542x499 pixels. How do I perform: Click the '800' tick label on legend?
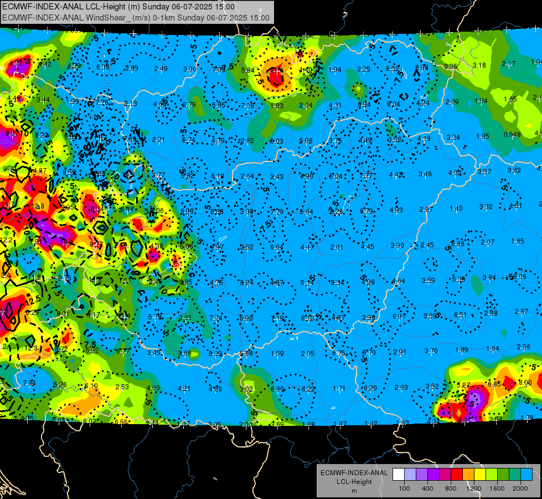point(451,488)
